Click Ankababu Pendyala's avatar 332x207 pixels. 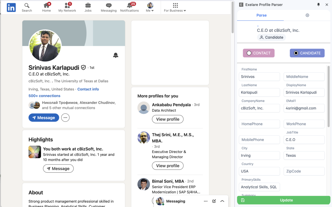pyautogui.click(x=144, y=108)
